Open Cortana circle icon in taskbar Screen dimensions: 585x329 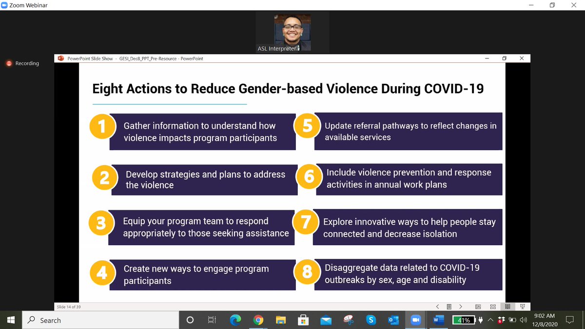pyautogui.click(x=190, y=320)
